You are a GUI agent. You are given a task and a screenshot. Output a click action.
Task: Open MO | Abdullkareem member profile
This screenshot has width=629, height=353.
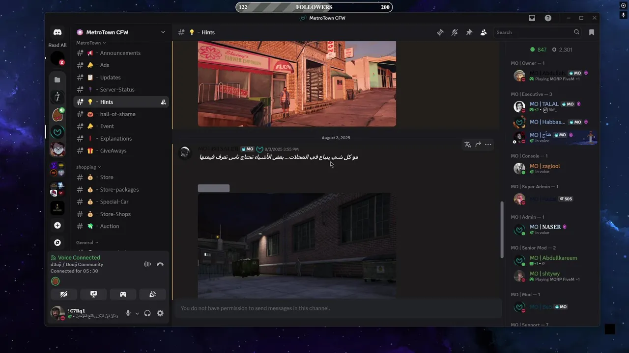coord(553,260)
